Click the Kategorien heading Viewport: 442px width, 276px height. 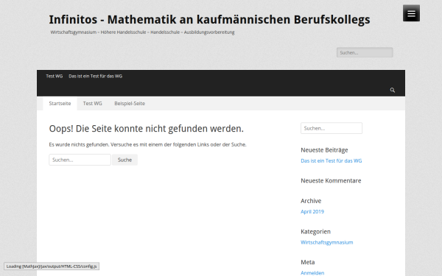315,232
